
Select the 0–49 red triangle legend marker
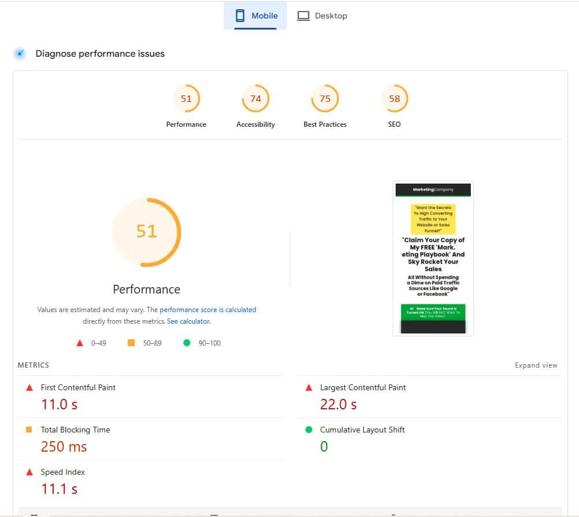pos(79,342)
